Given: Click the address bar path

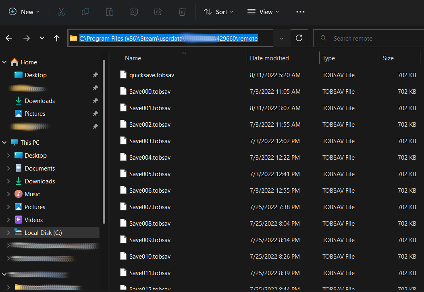Looking at the screenshot, I should (168, 38).
